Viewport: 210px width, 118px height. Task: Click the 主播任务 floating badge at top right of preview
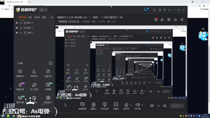(203, 36)
